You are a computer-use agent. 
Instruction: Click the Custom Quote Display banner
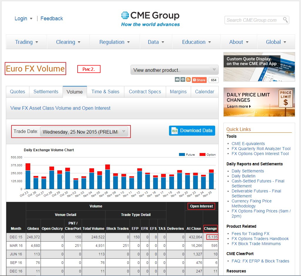point(259,67)
